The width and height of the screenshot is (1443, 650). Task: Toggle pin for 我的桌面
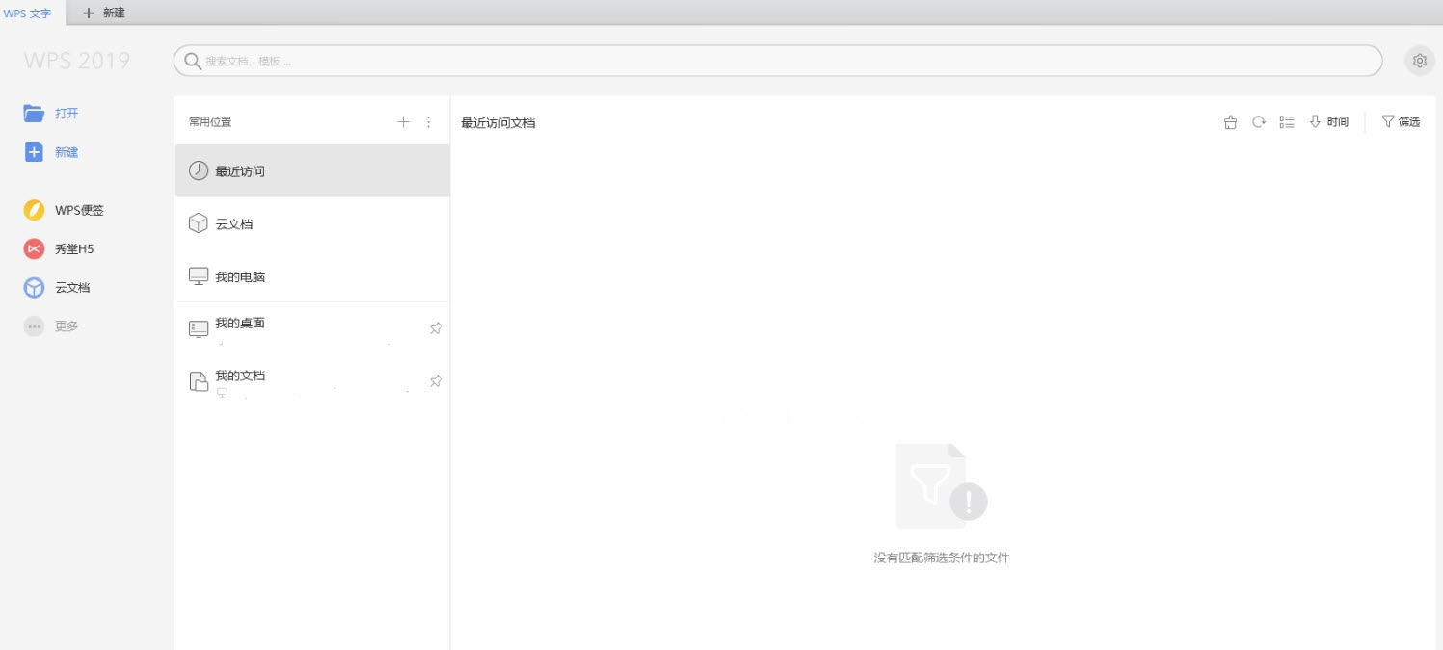436,328
